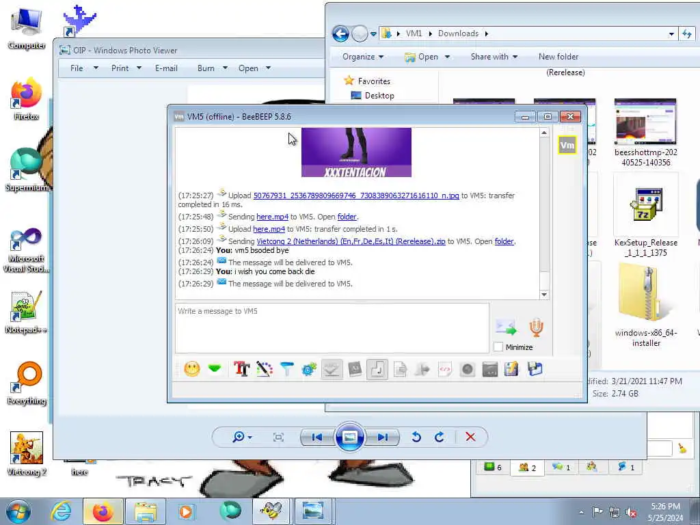Image resolution: width=700 pixels, height=525 pixels.
Task: Toggle beep sound note button
Action: [377, 369]
